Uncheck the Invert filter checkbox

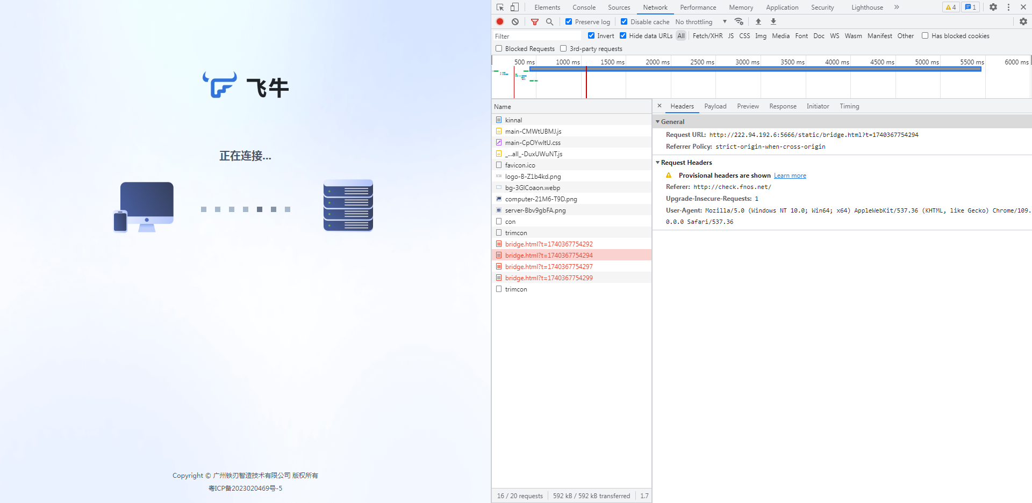click(x=591, y=35)
